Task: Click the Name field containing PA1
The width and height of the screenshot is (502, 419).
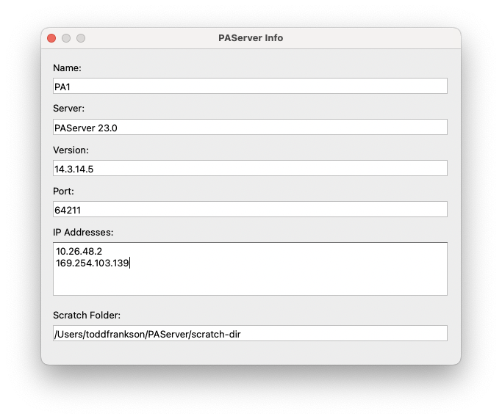Action: coord(250,86)
